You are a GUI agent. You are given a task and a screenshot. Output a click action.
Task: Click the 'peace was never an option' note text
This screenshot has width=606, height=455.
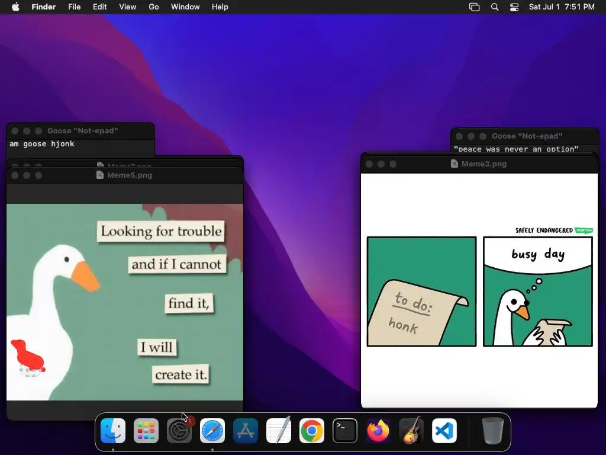coord(516,149)
